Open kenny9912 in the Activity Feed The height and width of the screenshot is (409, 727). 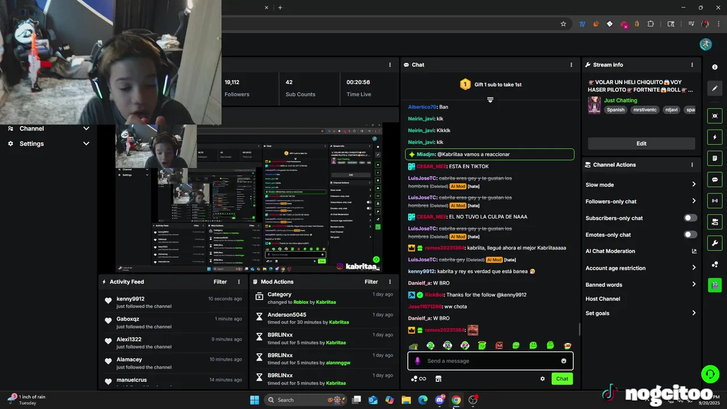click(131, 299)
